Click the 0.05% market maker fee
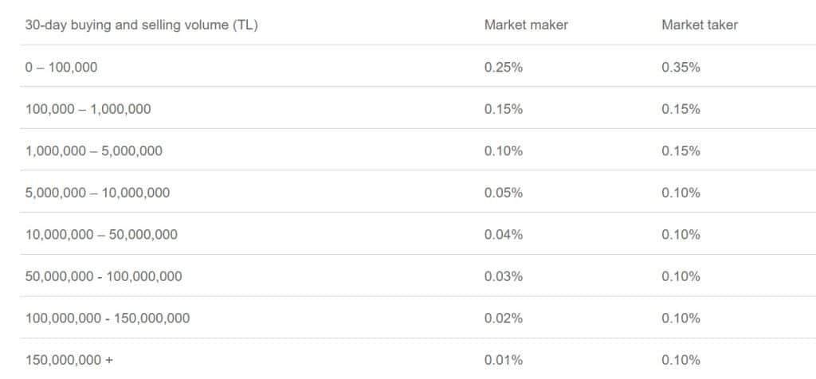The width and height of the screenshot is (816, 379). (503, 193)
